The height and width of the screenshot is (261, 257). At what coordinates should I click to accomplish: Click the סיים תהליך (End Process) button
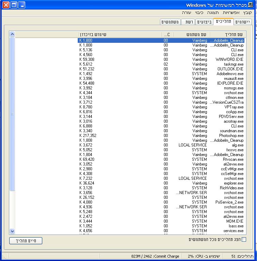coord(26,241)
